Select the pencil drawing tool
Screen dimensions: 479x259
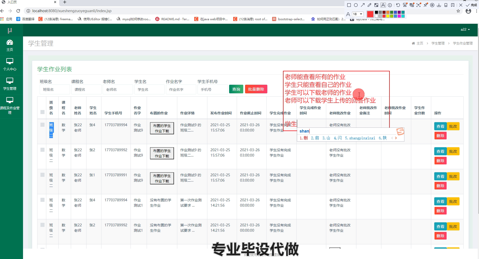click(369, 5)
